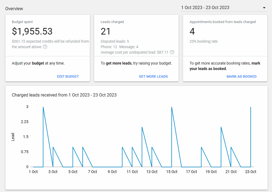
Task: Click the '23 Oct' axis label
Action: (x=251, y=172)
